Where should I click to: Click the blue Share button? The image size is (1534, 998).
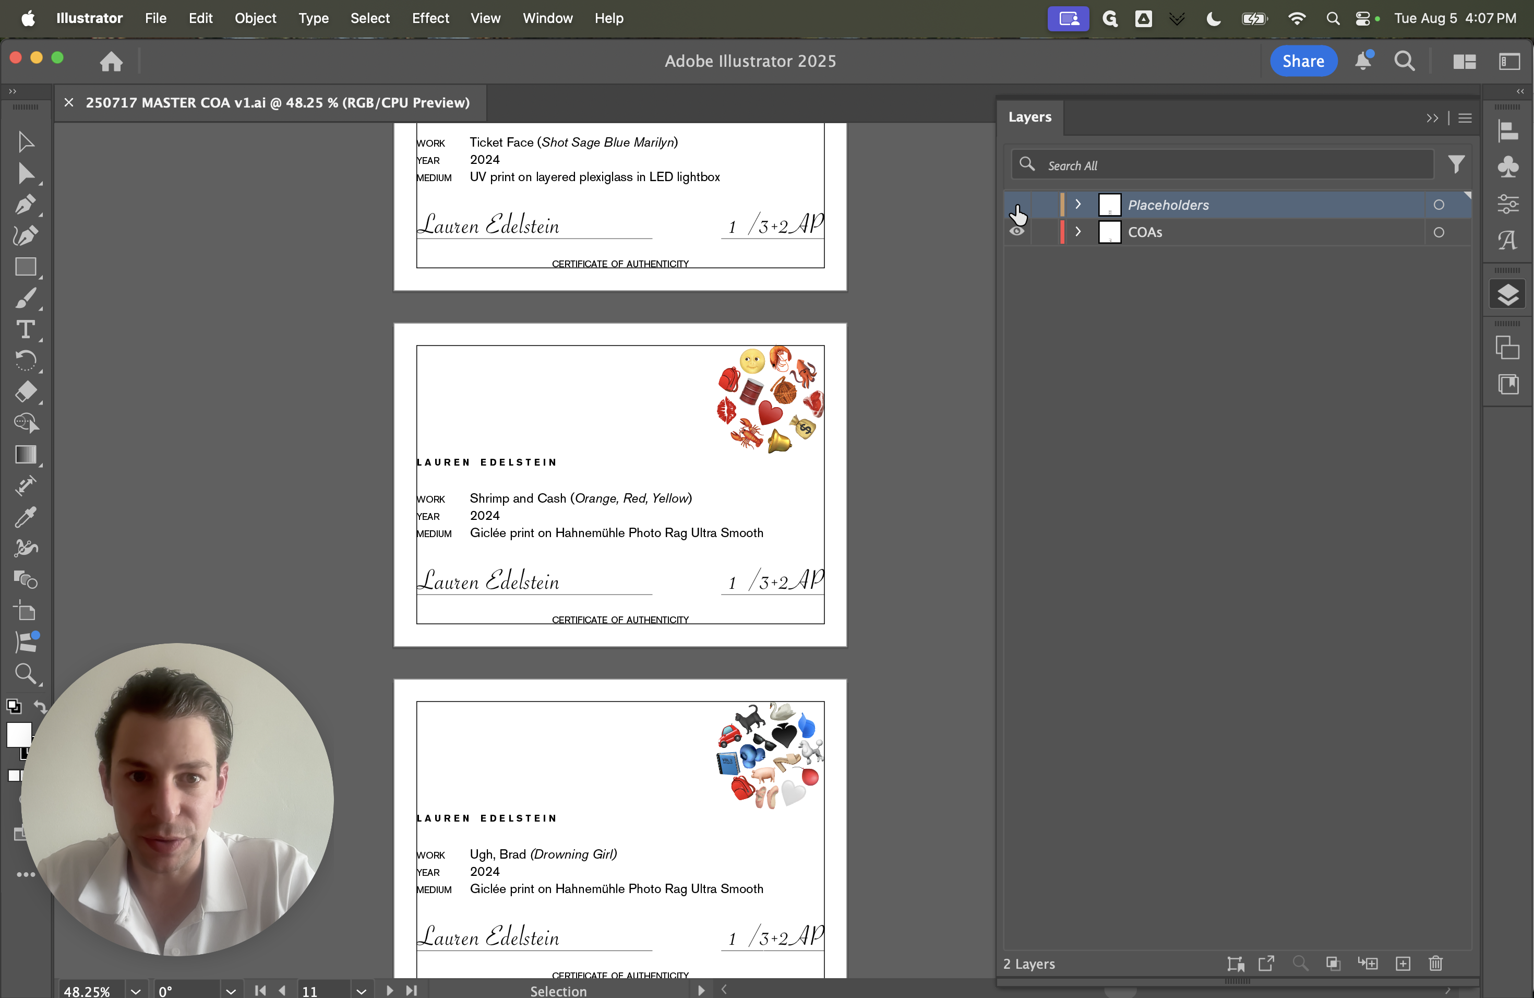point(1303,61)
